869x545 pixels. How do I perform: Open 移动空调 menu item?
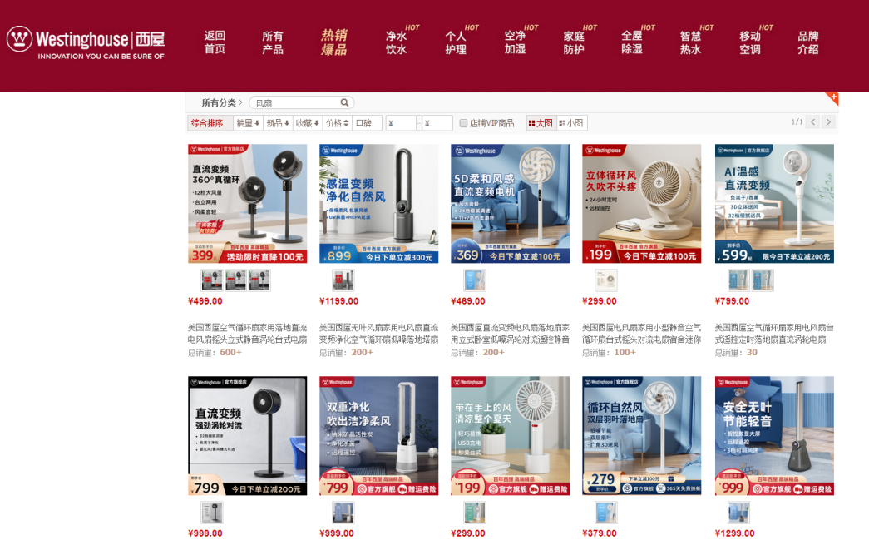click(750, 42)
